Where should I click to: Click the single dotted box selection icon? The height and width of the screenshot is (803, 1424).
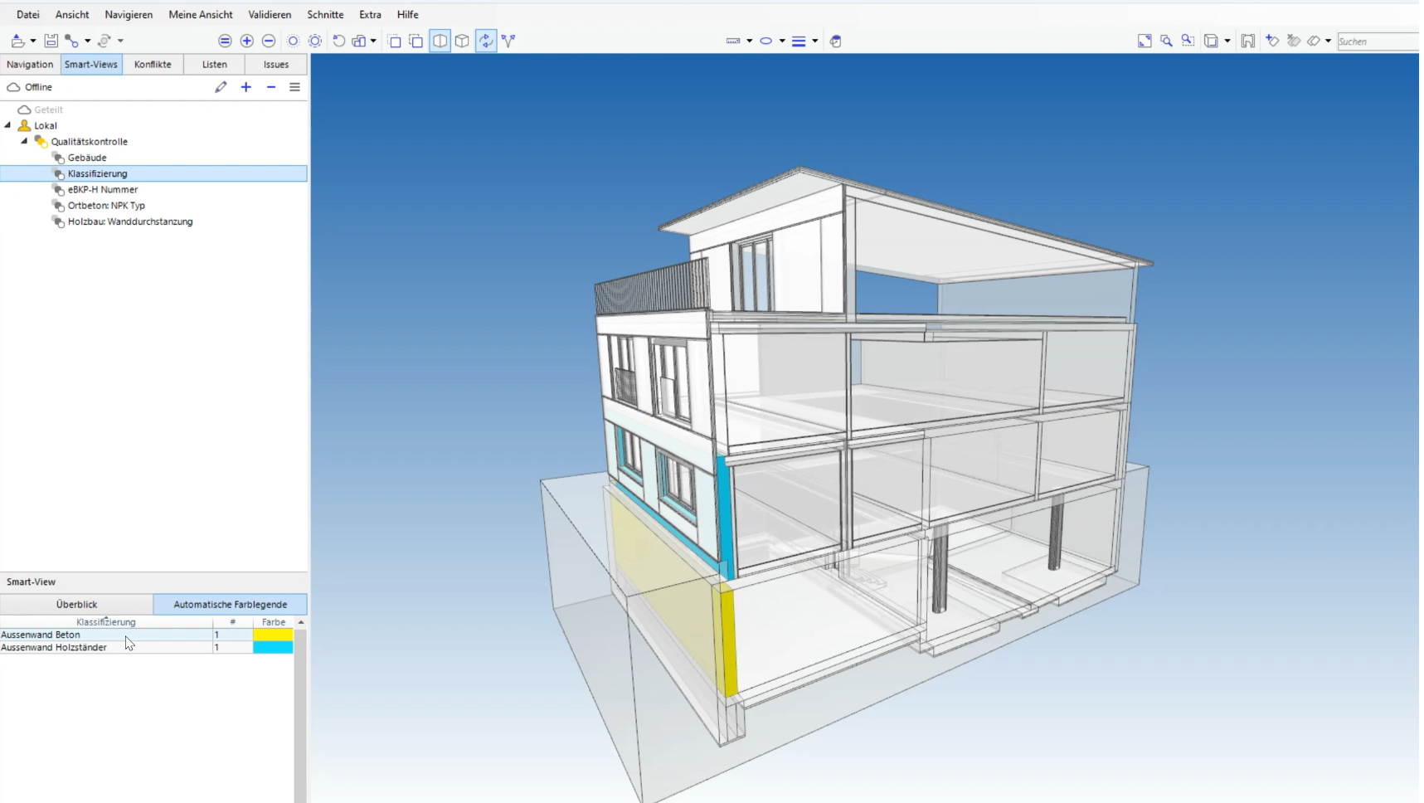click(x=395, y=41)
